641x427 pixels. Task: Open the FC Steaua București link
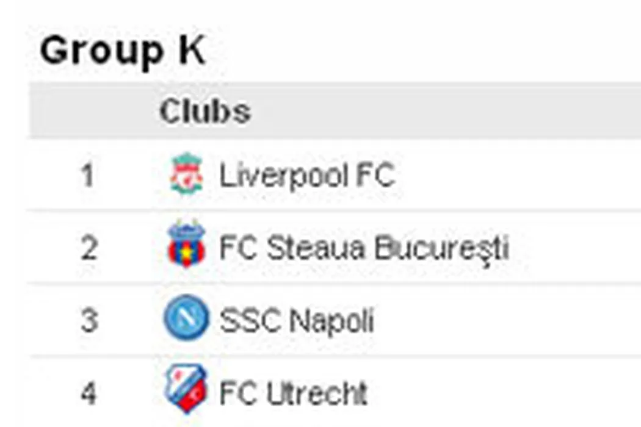364,248
